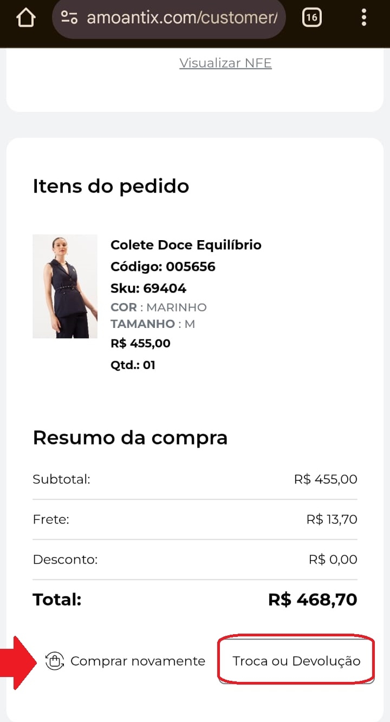The width and height of the screenshot is (390, 722).
Task: Tap the Frete value R$ 13,70
Action: 331,519
